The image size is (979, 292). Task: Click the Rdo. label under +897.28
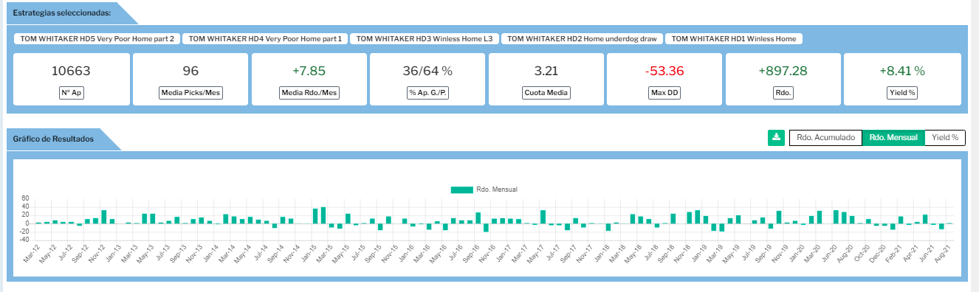[783, 94]
